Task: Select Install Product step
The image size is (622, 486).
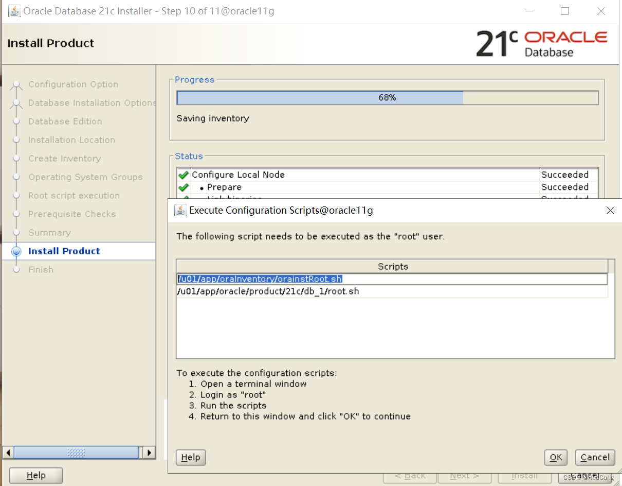Action: pos(64,251)
